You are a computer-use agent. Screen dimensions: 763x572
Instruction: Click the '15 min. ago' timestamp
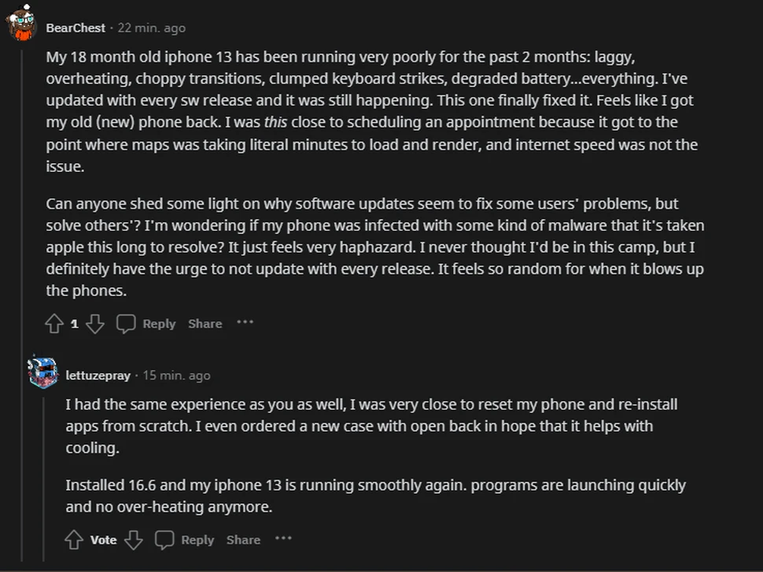(x=176, y=376)
